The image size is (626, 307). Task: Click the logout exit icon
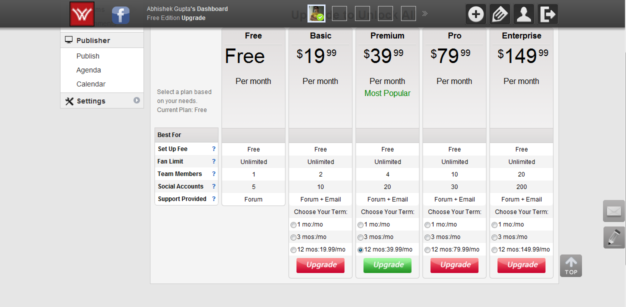pyautogui.click(x=548, y=14)
